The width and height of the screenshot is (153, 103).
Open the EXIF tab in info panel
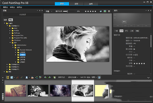pyautogui.click(x=121, y=31)
